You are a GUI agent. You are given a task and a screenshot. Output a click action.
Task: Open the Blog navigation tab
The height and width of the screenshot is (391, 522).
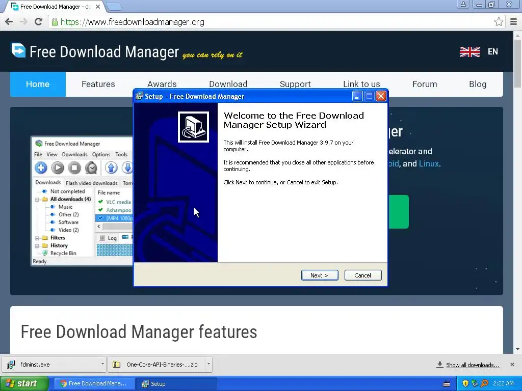point(477,84)
